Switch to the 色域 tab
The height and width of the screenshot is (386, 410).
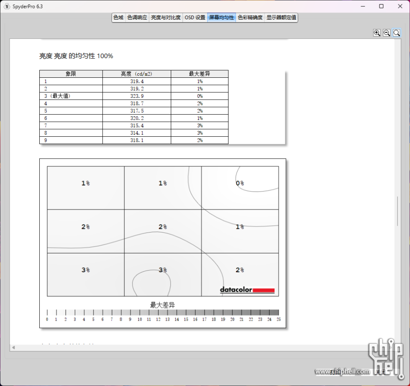pyautogui.click(x=118, y=18)
